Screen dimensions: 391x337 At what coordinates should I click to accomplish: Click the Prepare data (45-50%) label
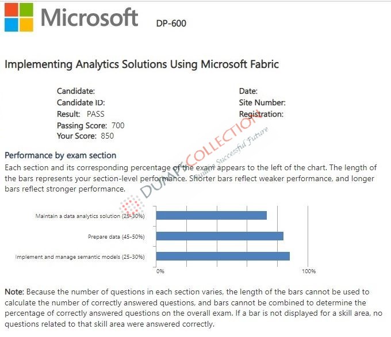click(x=116, y=237)
